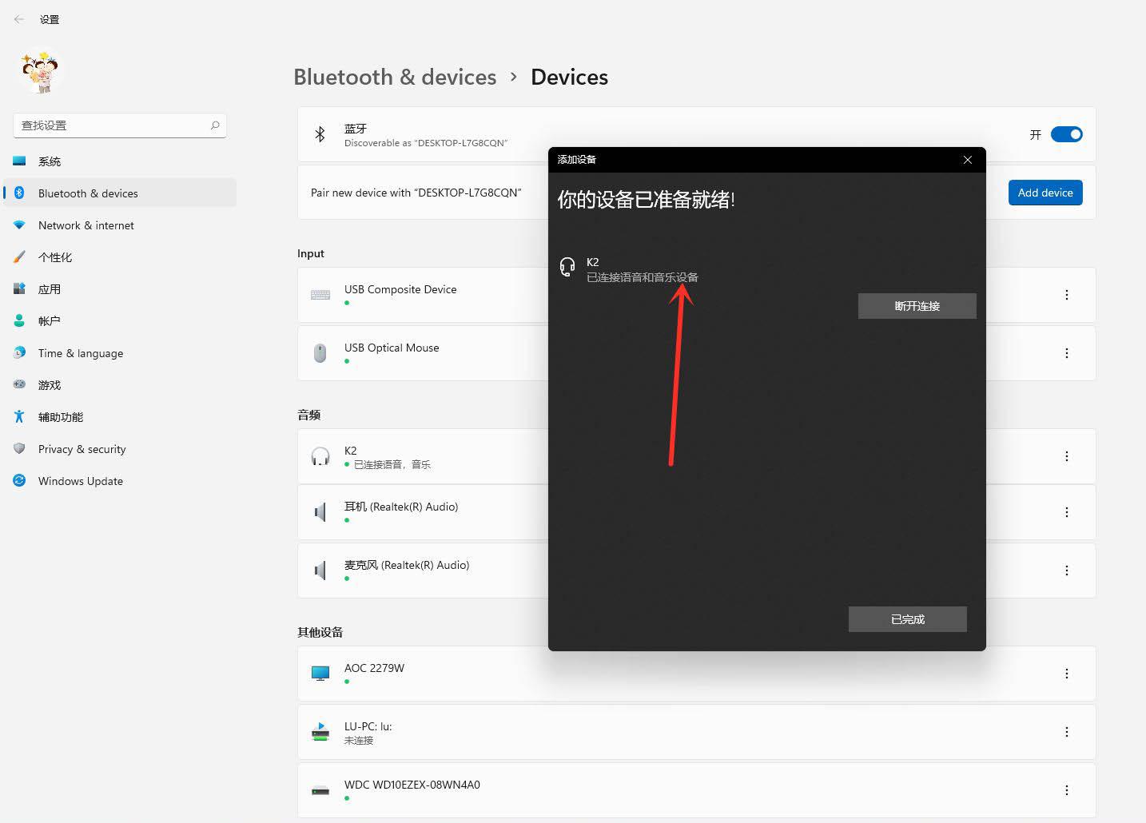
Task: Select the LU-PC: lu: device row
Action: (x=696, y=732)
